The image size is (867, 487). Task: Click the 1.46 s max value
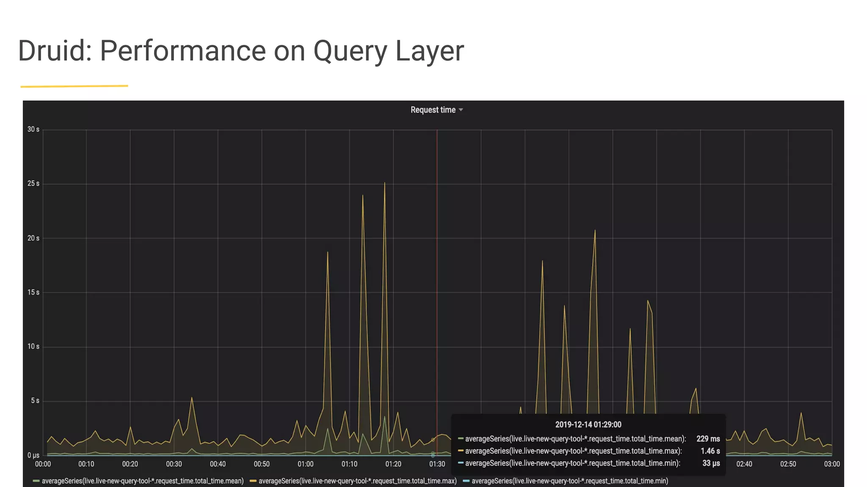point(710,451)
